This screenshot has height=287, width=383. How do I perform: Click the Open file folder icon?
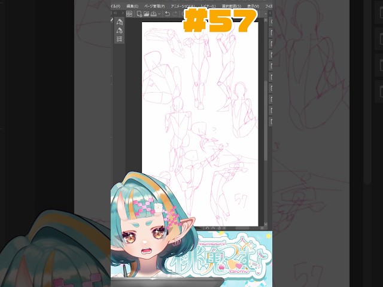pos(146,14)
